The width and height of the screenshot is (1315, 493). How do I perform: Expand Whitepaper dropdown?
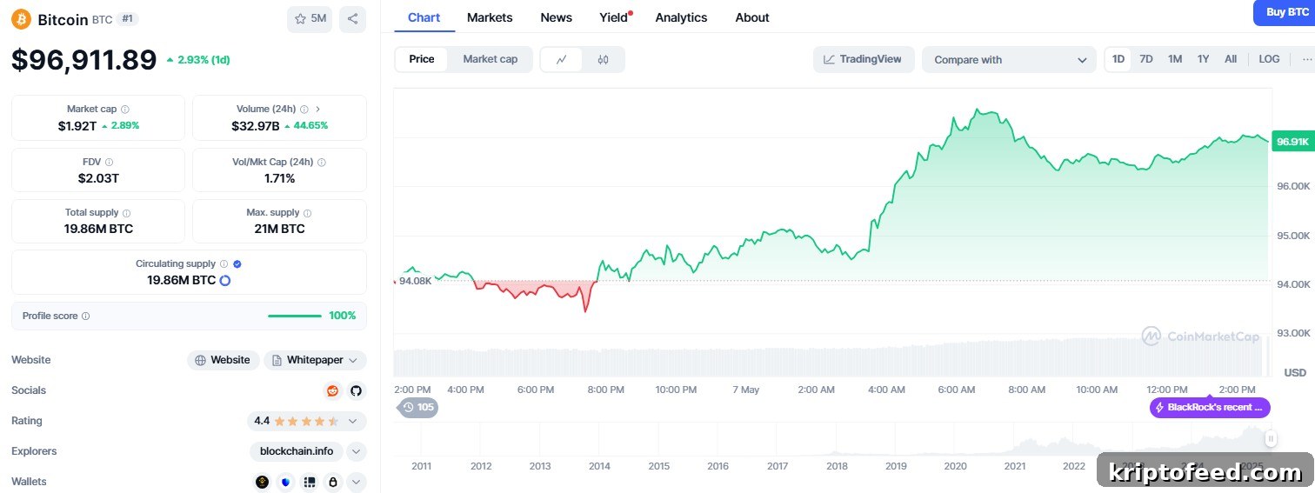315,360
